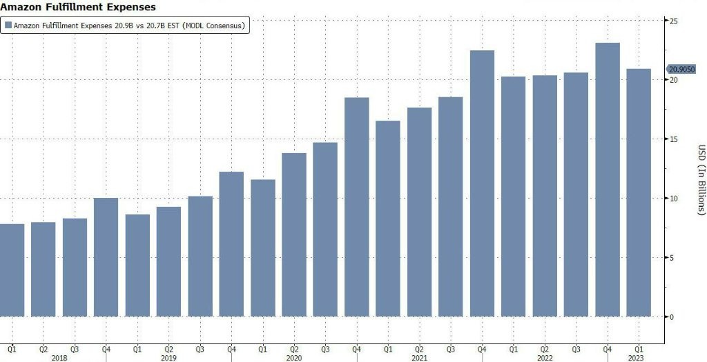Select the Q2 2022 bar
Image resolution: width=707 pixels, height=362 pixels.
click(x=545, y=196)
